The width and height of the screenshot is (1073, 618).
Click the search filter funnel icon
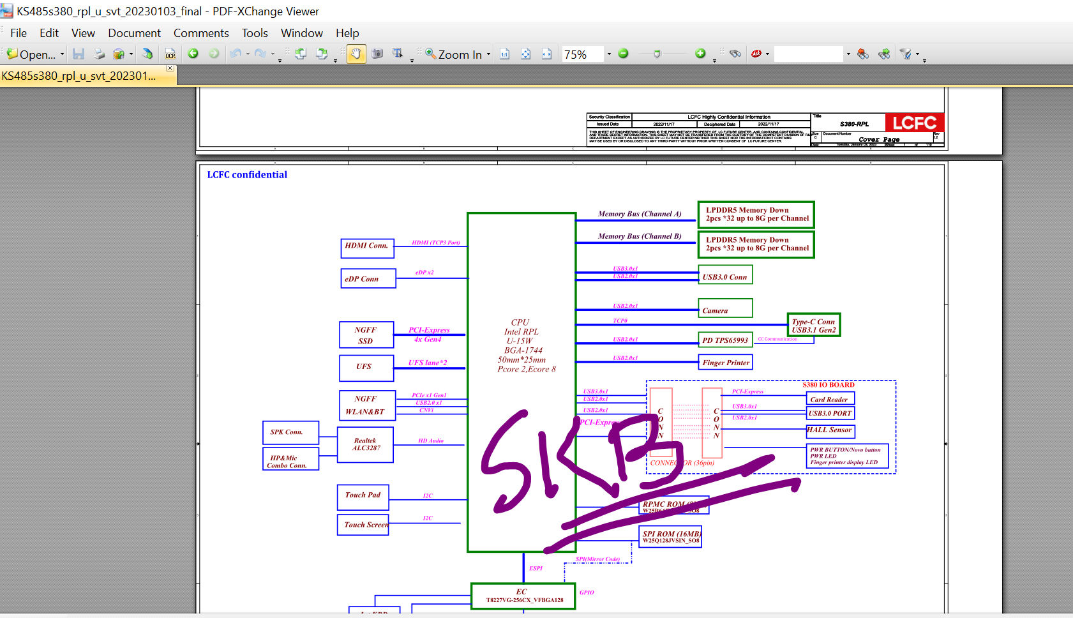(906, 54)
